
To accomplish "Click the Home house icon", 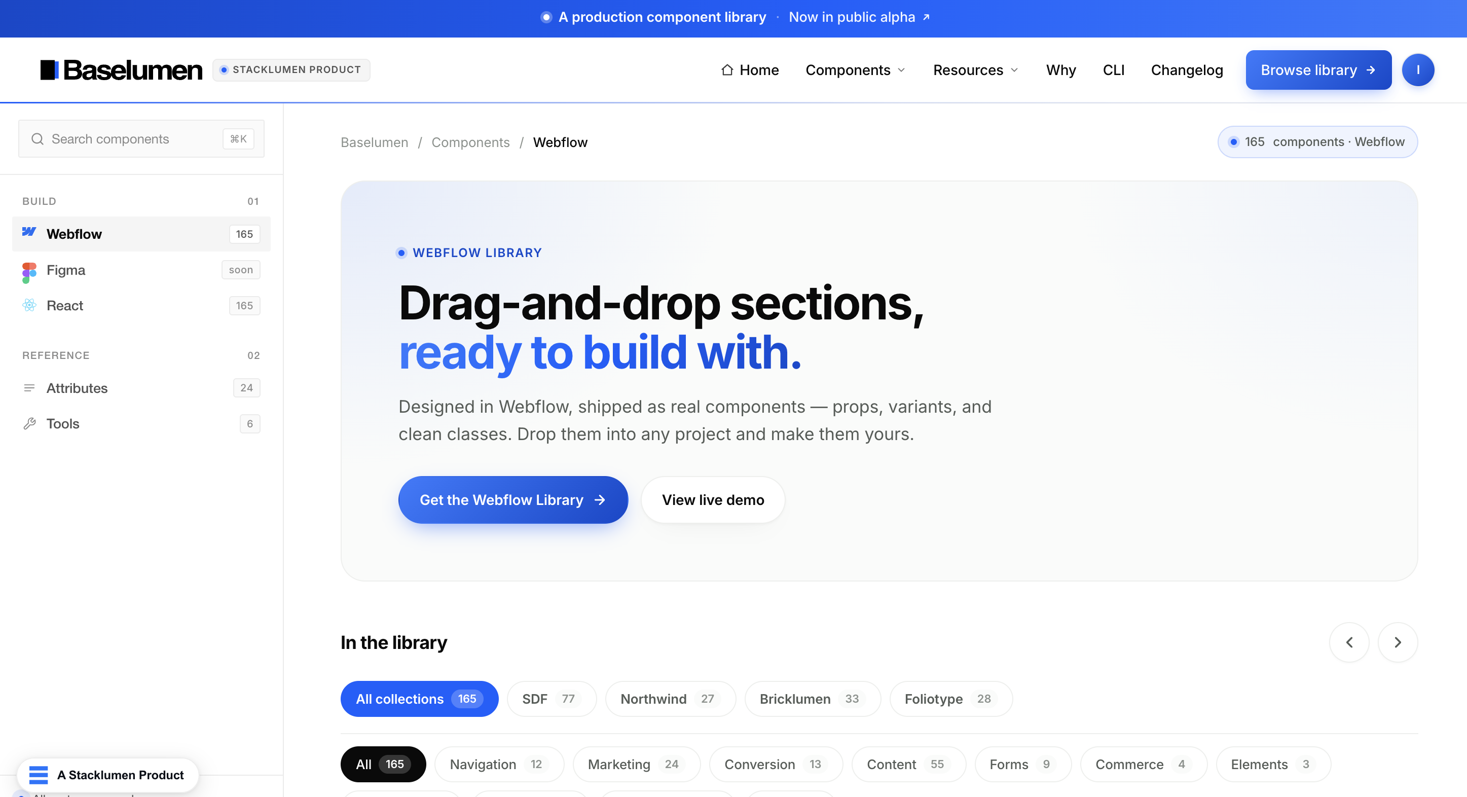I will click(x=727, y=70).
